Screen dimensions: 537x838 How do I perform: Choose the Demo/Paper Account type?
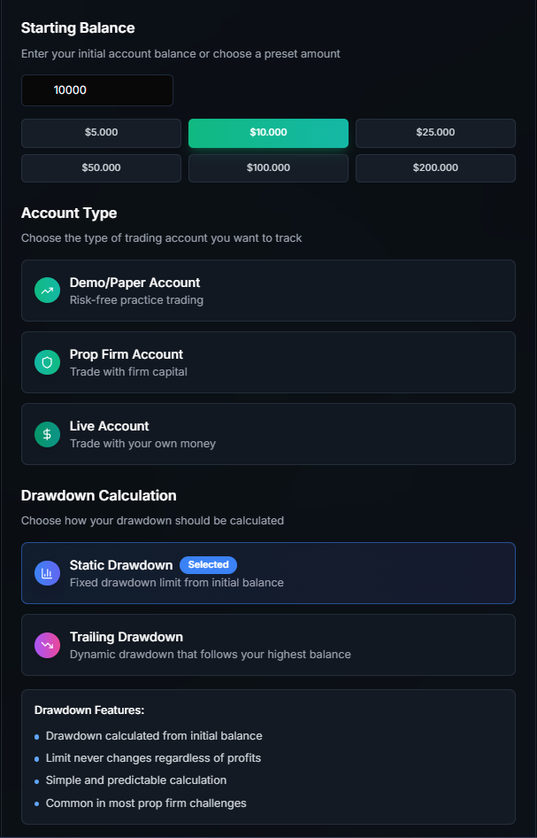point(268,291)
